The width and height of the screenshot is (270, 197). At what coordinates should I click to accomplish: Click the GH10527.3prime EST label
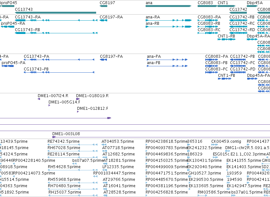tap(205, 173)
